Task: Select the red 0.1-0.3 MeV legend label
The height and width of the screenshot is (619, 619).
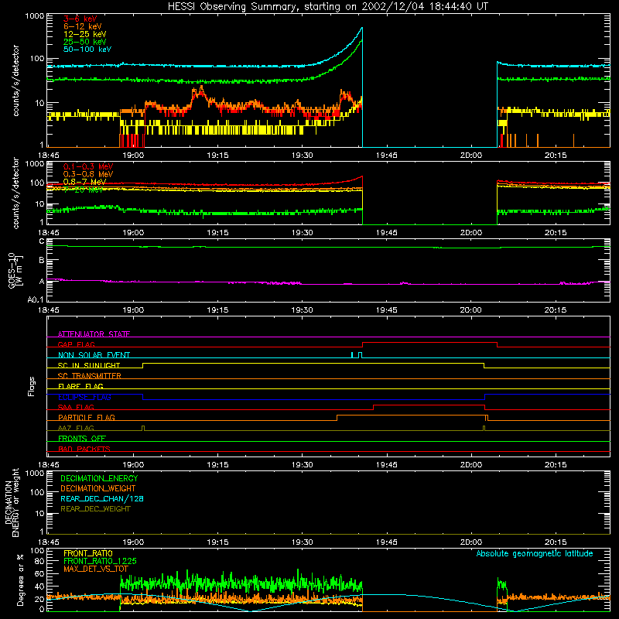Action: [88, 166]
